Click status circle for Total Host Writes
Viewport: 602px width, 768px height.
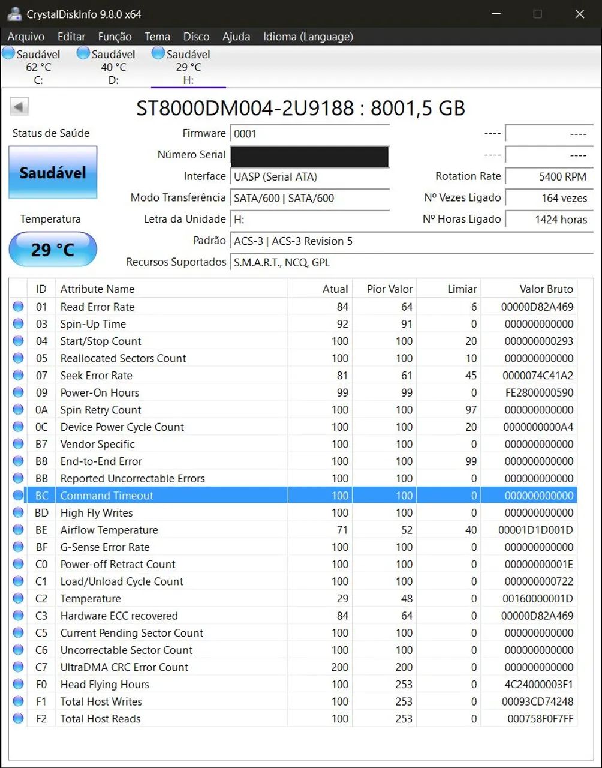click(x=18, y=701)
